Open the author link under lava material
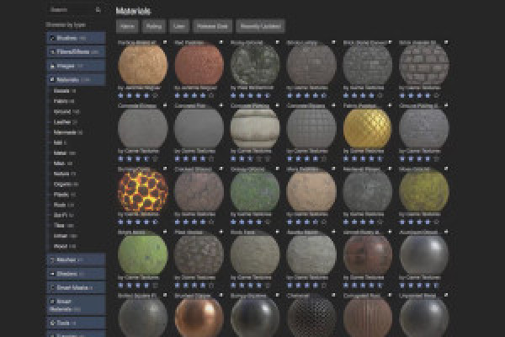Image resolution: width=505 pixels, height=337 pixels. pyautogui.click(x=139, y=214)
